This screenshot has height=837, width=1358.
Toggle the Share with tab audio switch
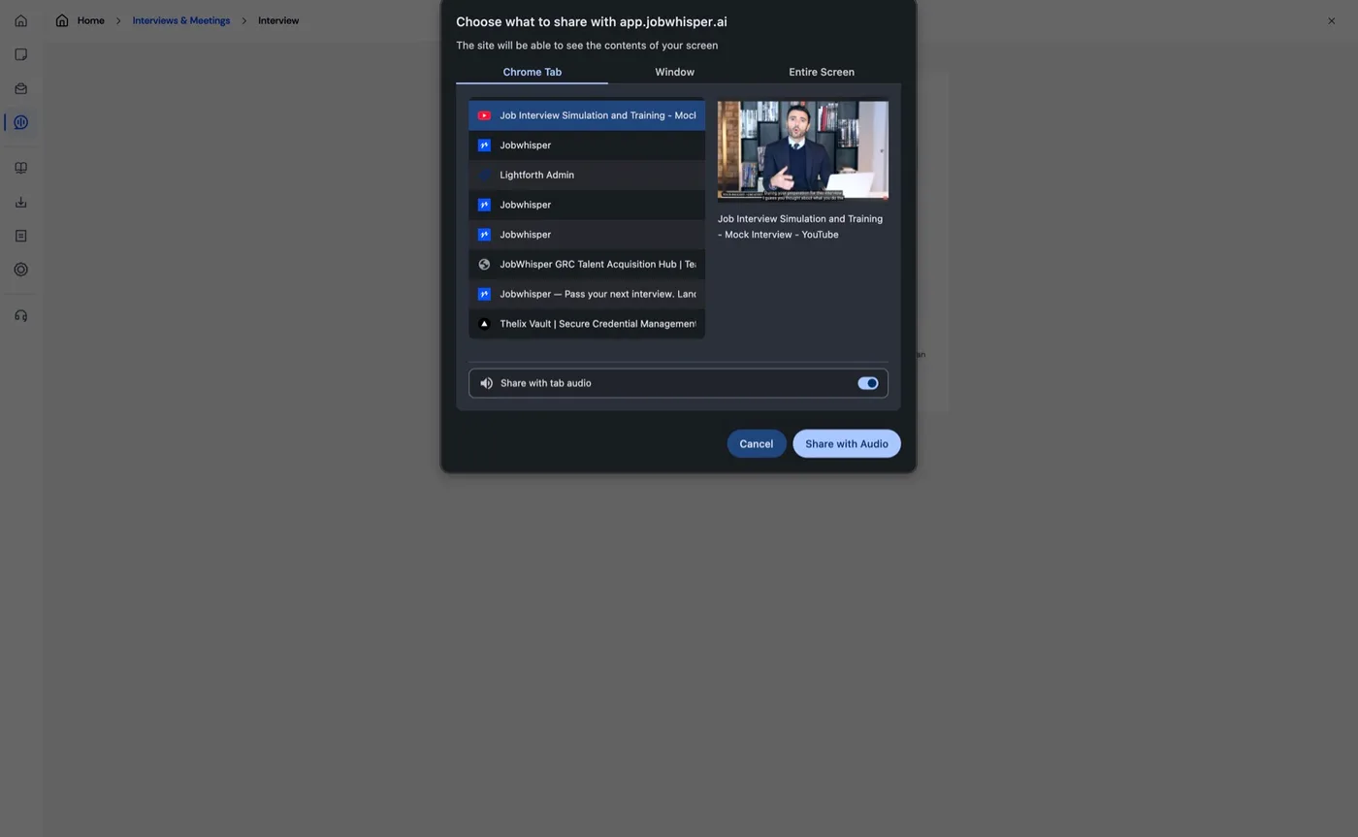tap(867, 383)
